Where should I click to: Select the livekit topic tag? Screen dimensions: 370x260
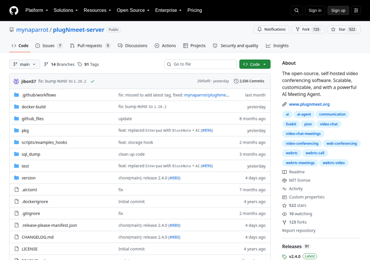[291, 124]
